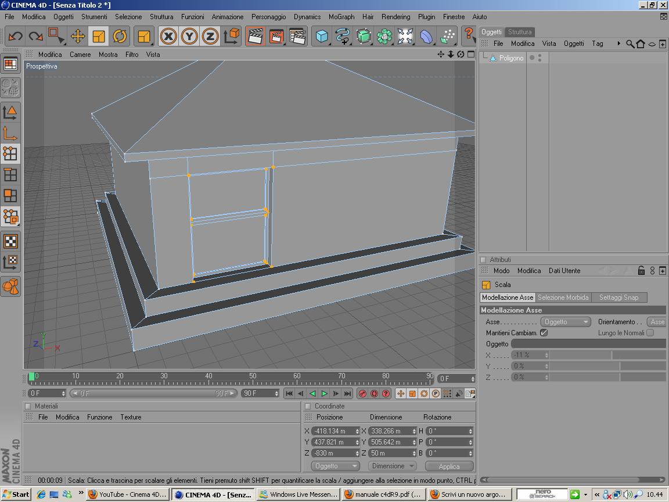Click the Redo arrow icon
Viewport: 669px width, 502px height.
point(36,36)
